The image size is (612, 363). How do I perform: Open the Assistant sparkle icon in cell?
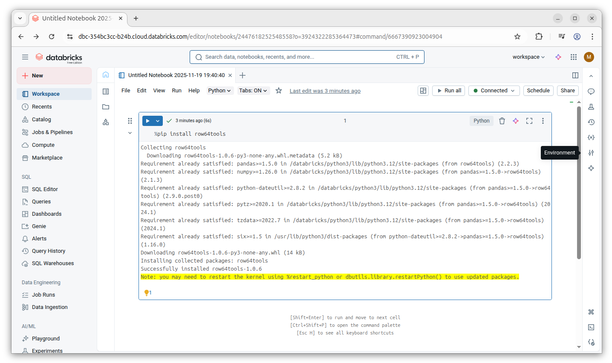(x=516, y=121)
